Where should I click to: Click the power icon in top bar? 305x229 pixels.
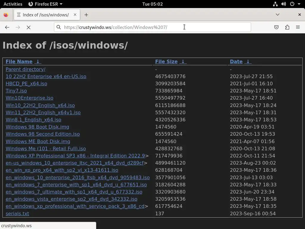click(292, 4)
